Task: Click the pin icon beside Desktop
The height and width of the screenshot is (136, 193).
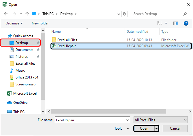Action: click(x=38, y=43)
